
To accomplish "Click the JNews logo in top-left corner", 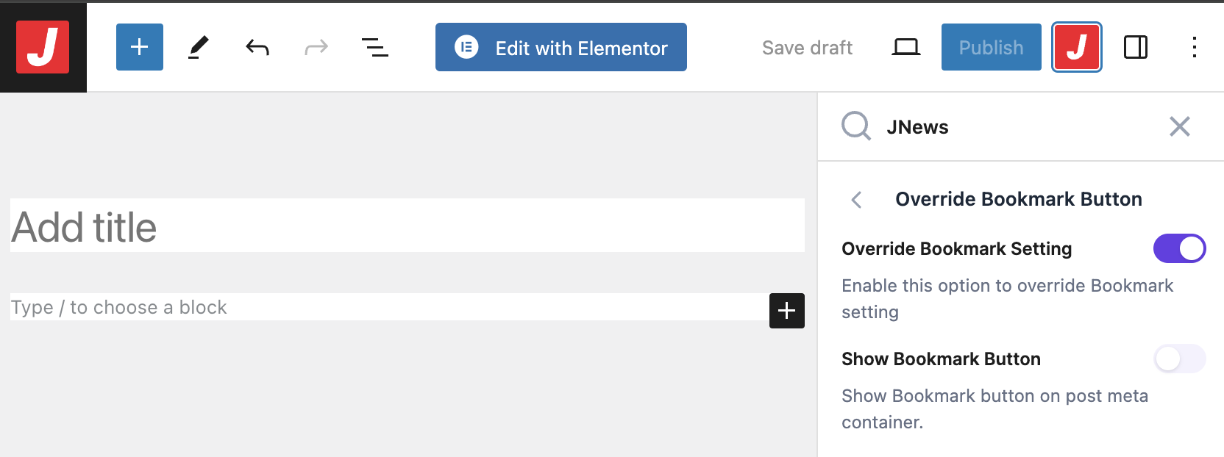I will 43,47.
